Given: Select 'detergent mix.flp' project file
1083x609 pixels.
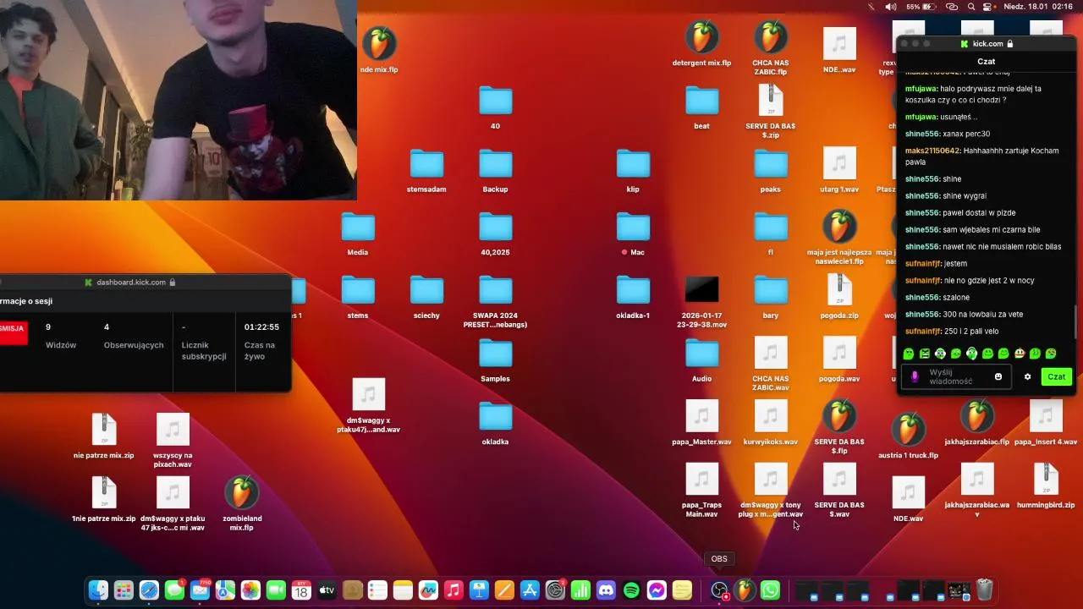Looking at the screenshot, I should coord(701,45).
